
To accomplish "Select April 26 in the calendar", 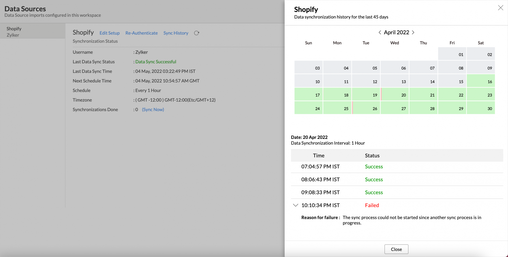I will [x=366, y=108].
